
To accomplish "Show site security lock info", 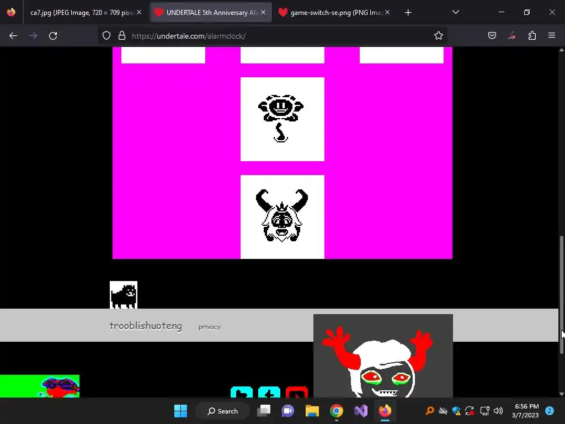I will click(122, 36).
